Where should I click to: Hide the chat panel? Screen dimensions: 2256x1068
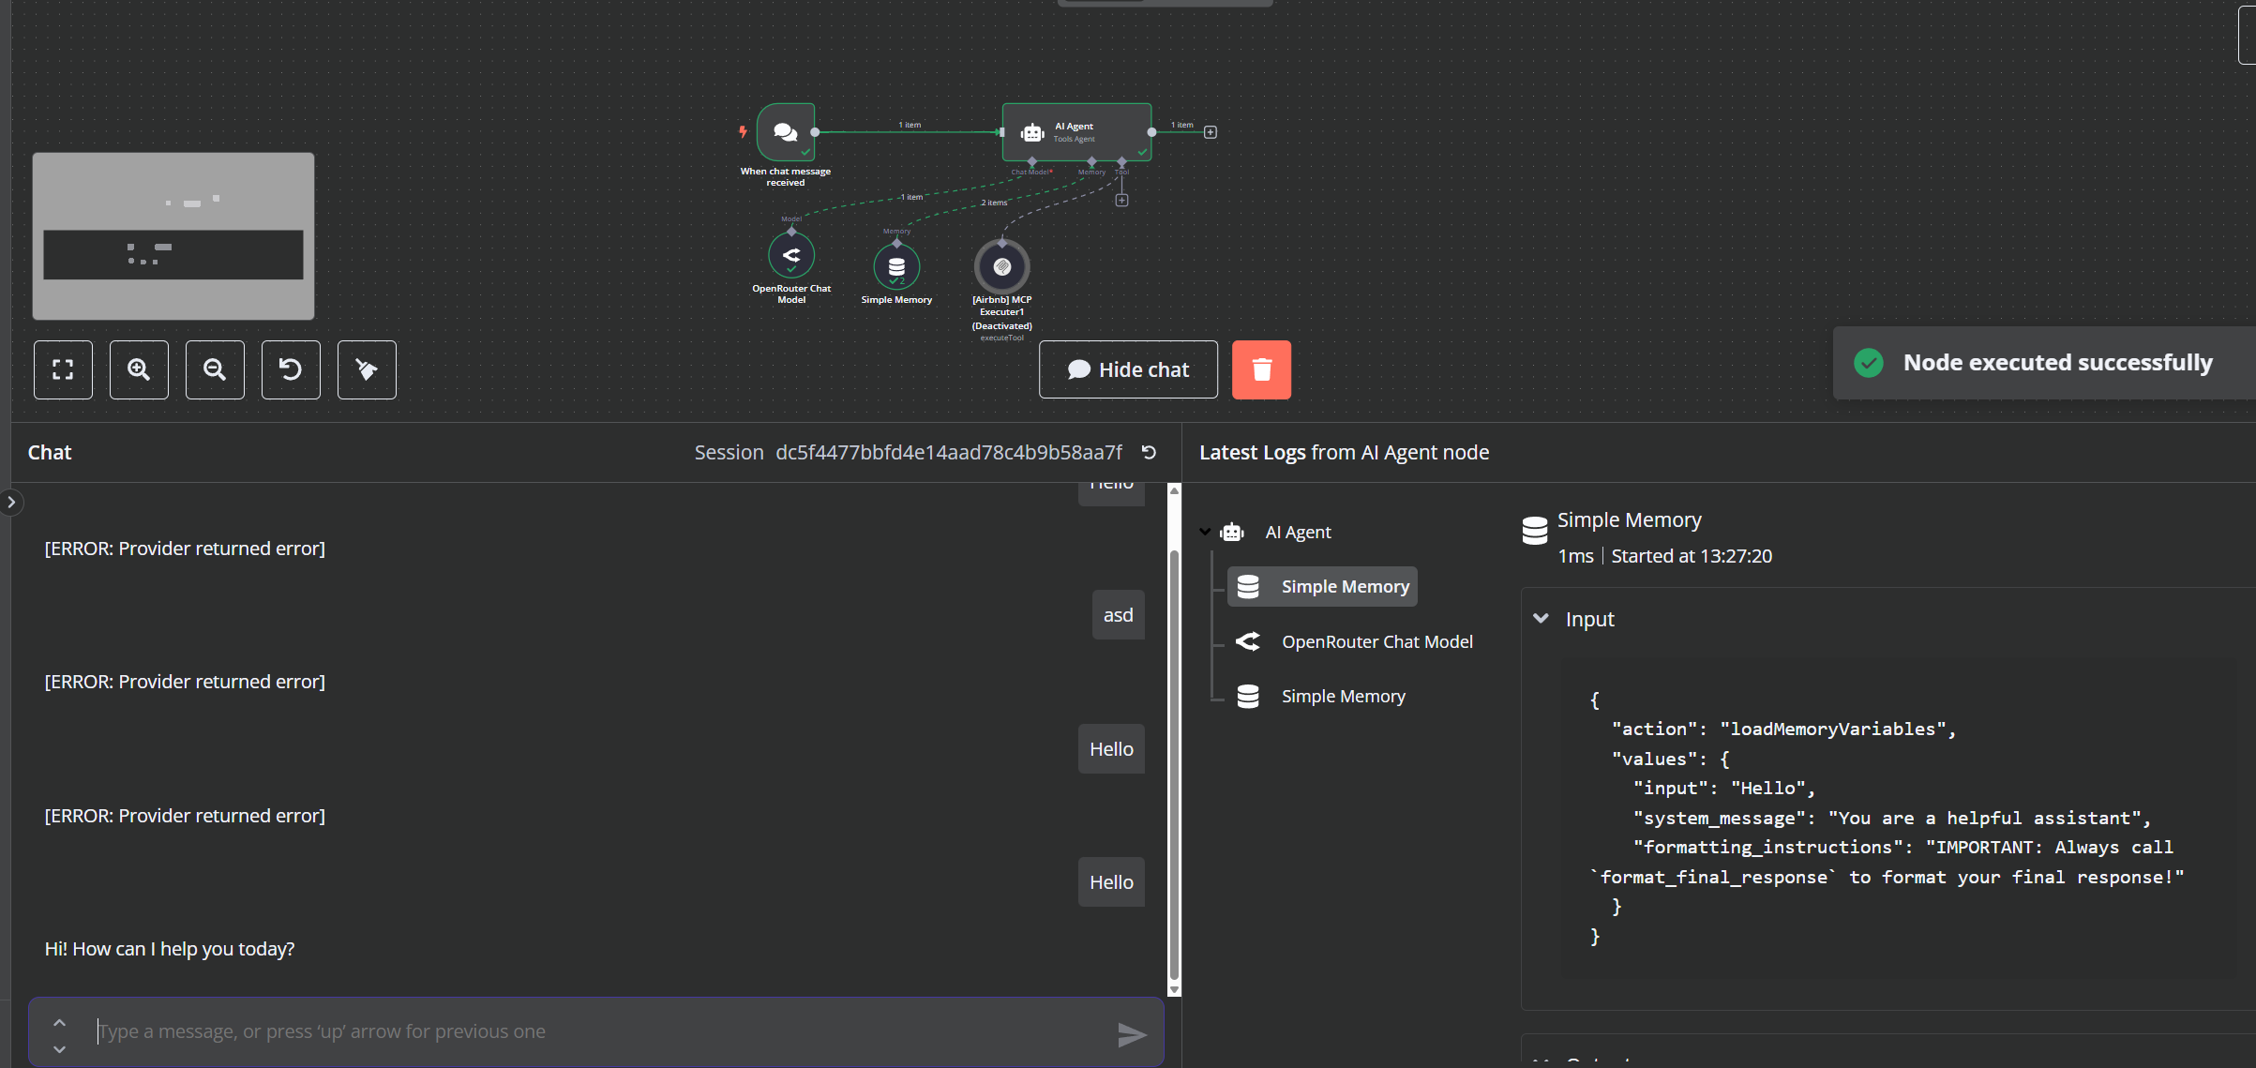[x=1128, y=369]
